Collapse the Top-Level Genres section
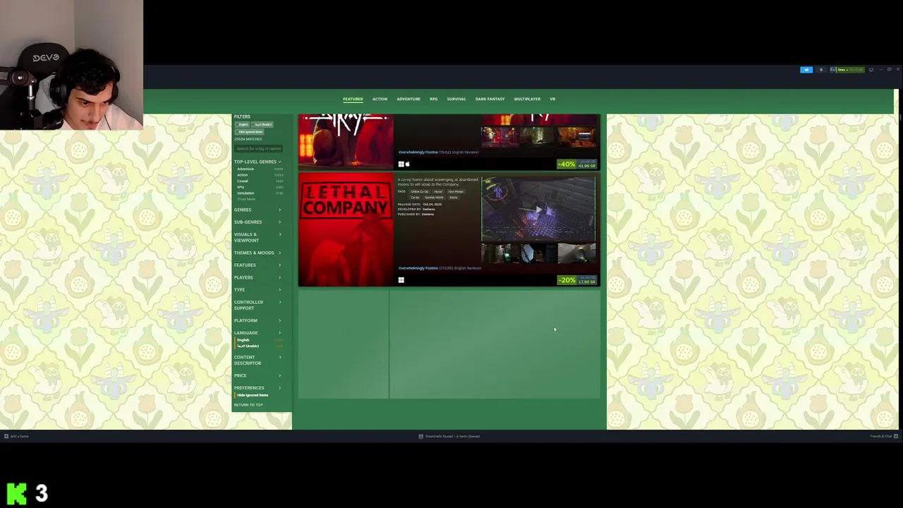This screenshot has height=508, width=903. point(258,162)
